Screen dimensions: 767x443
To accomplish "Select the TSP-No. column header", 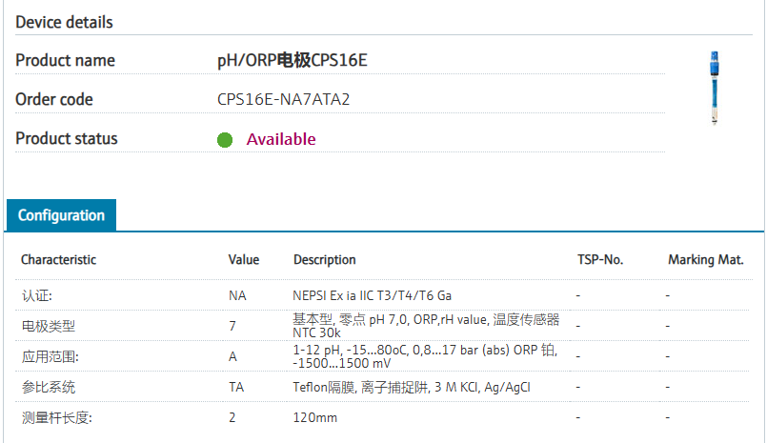I will point(599,260).
